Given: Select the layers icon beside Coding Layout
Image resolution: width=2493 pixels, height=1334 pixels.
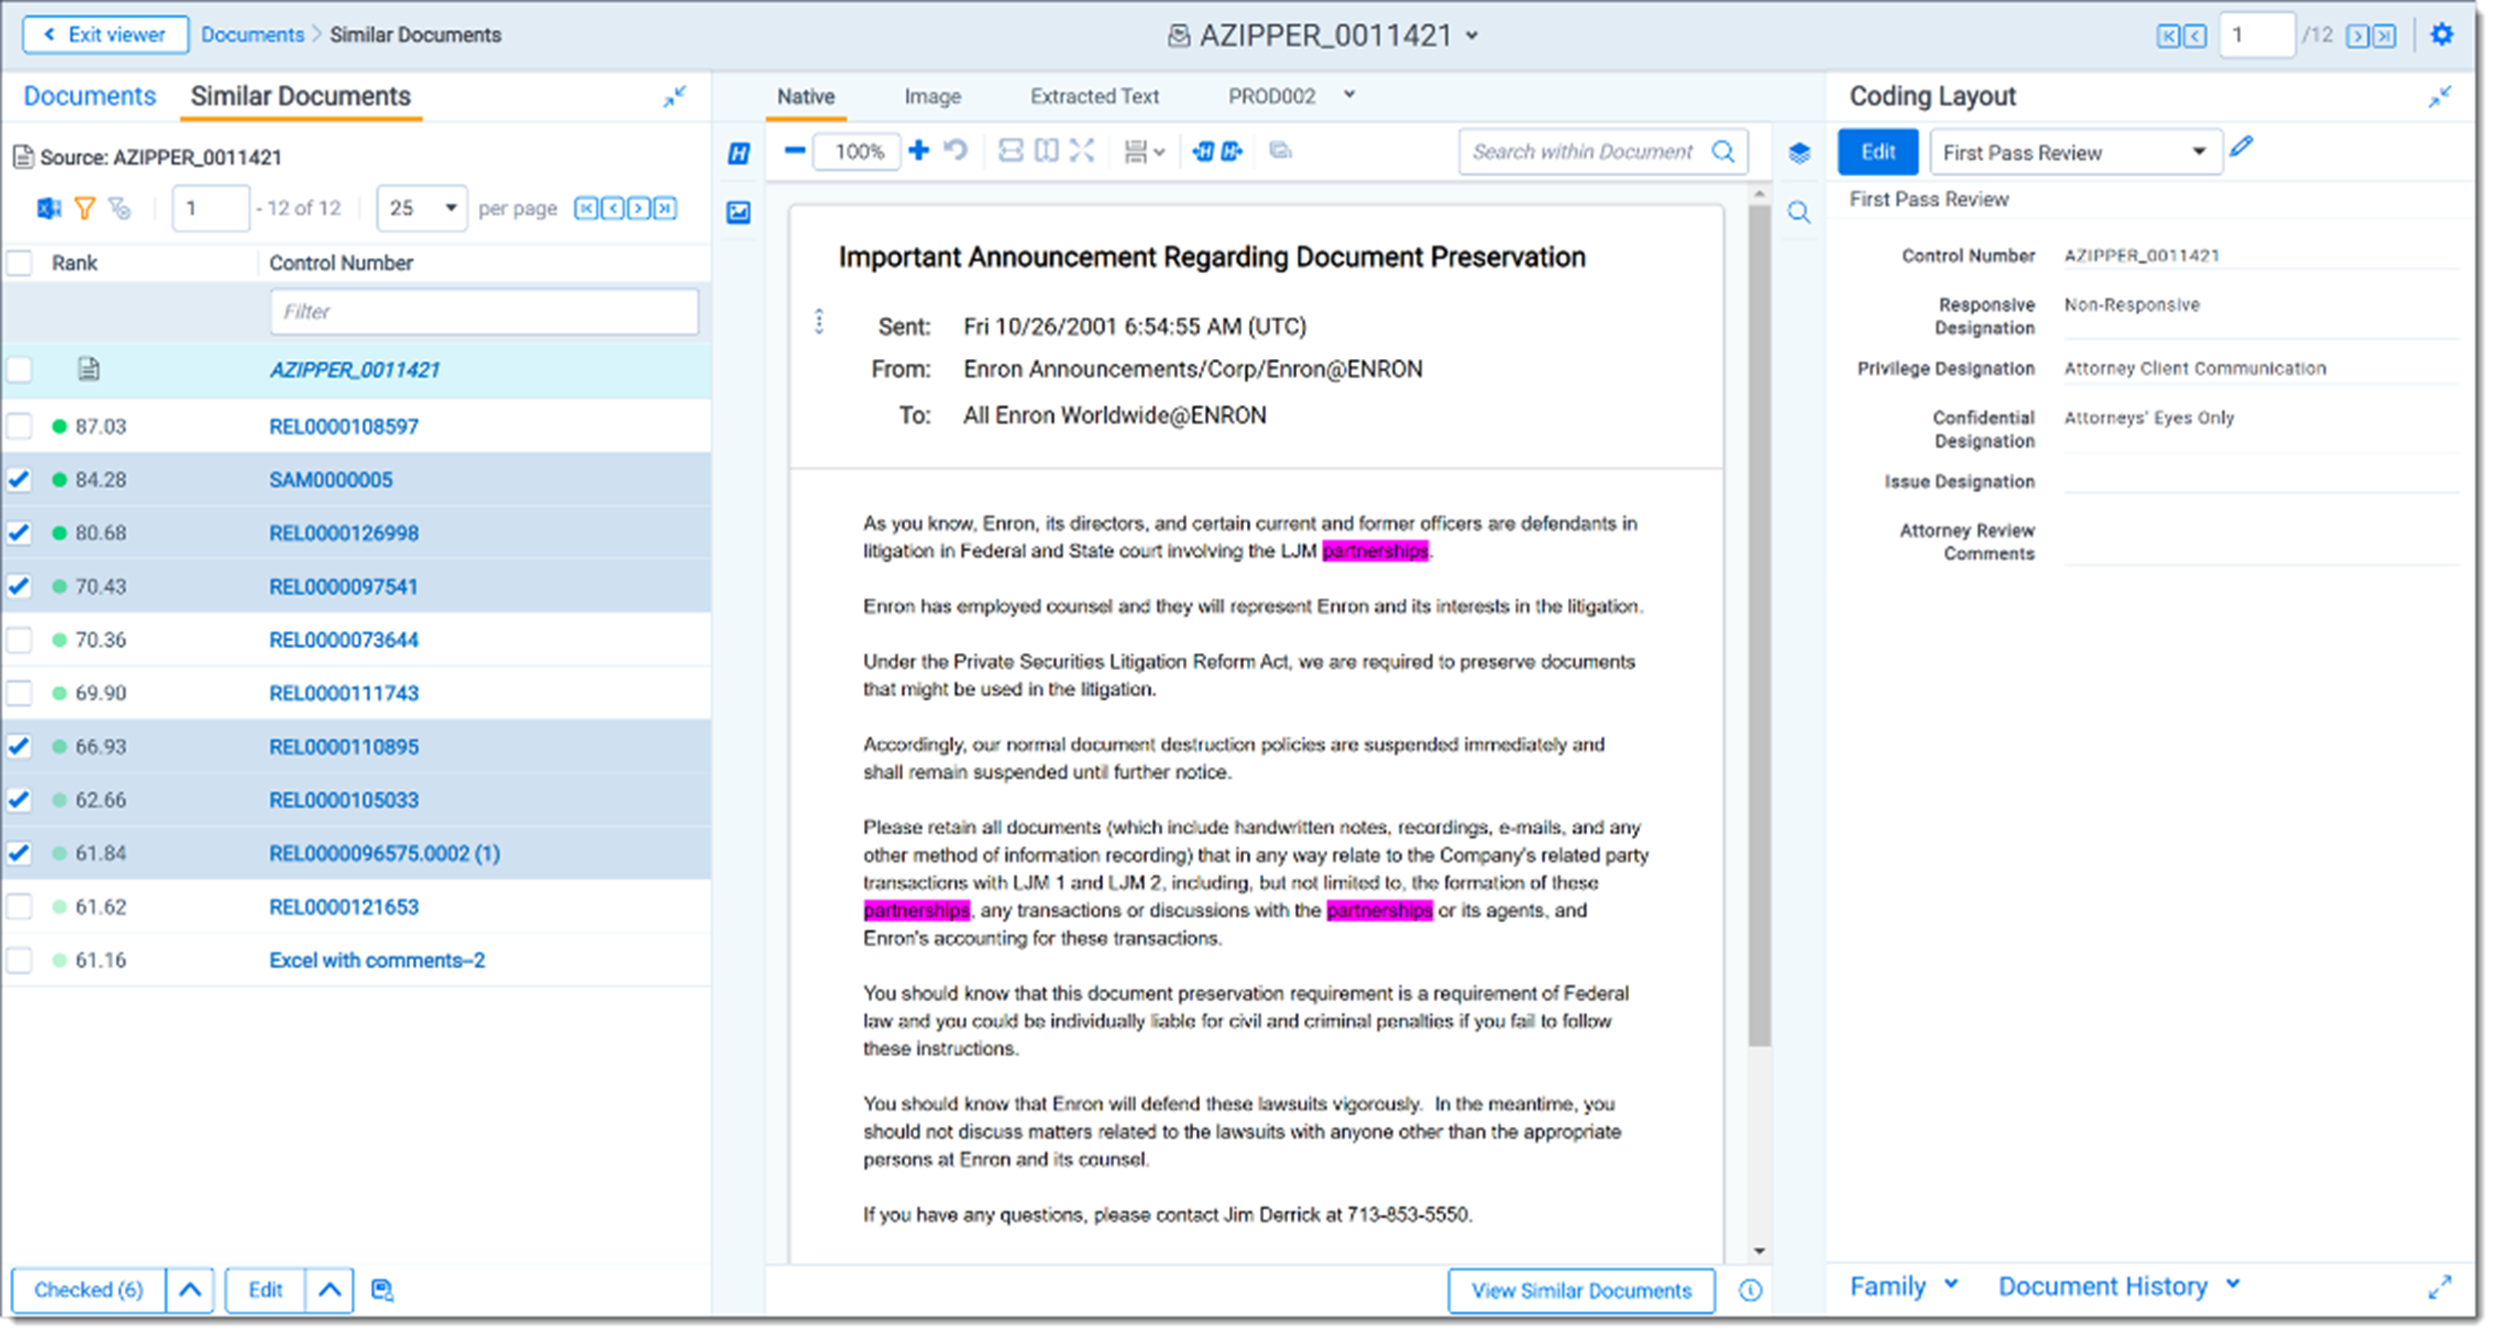Looking at the screenshot, I should 1799,152.
